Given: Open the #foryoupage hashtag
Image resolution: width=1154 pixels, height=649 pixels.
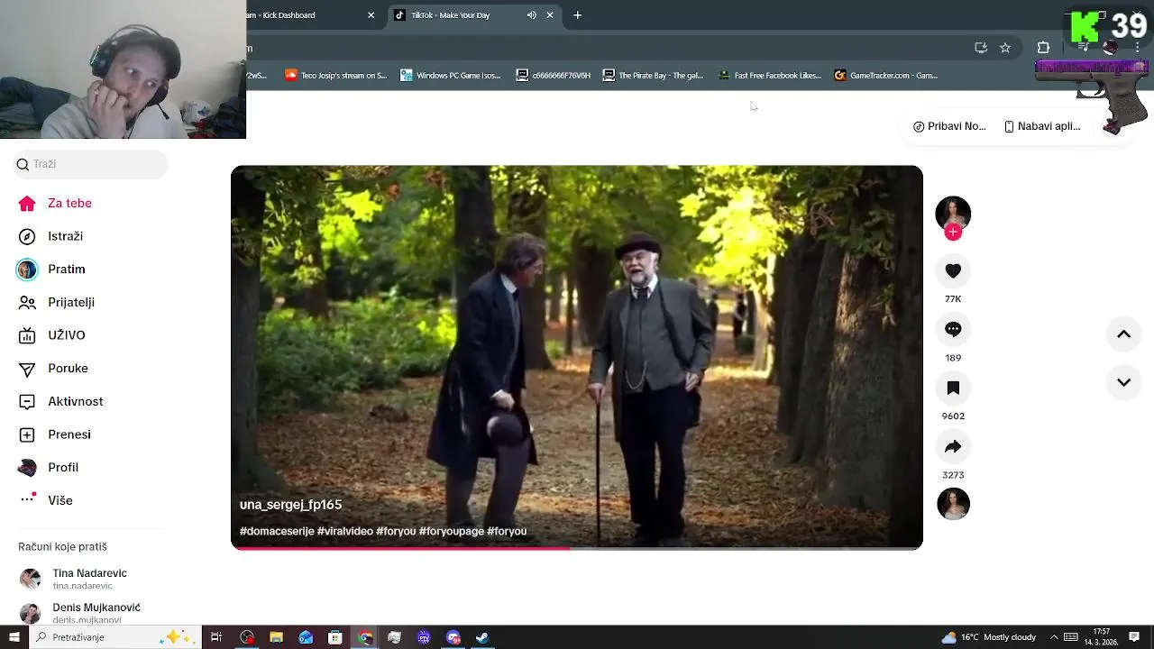Looking at the screenshot, I should pos(452,531).
